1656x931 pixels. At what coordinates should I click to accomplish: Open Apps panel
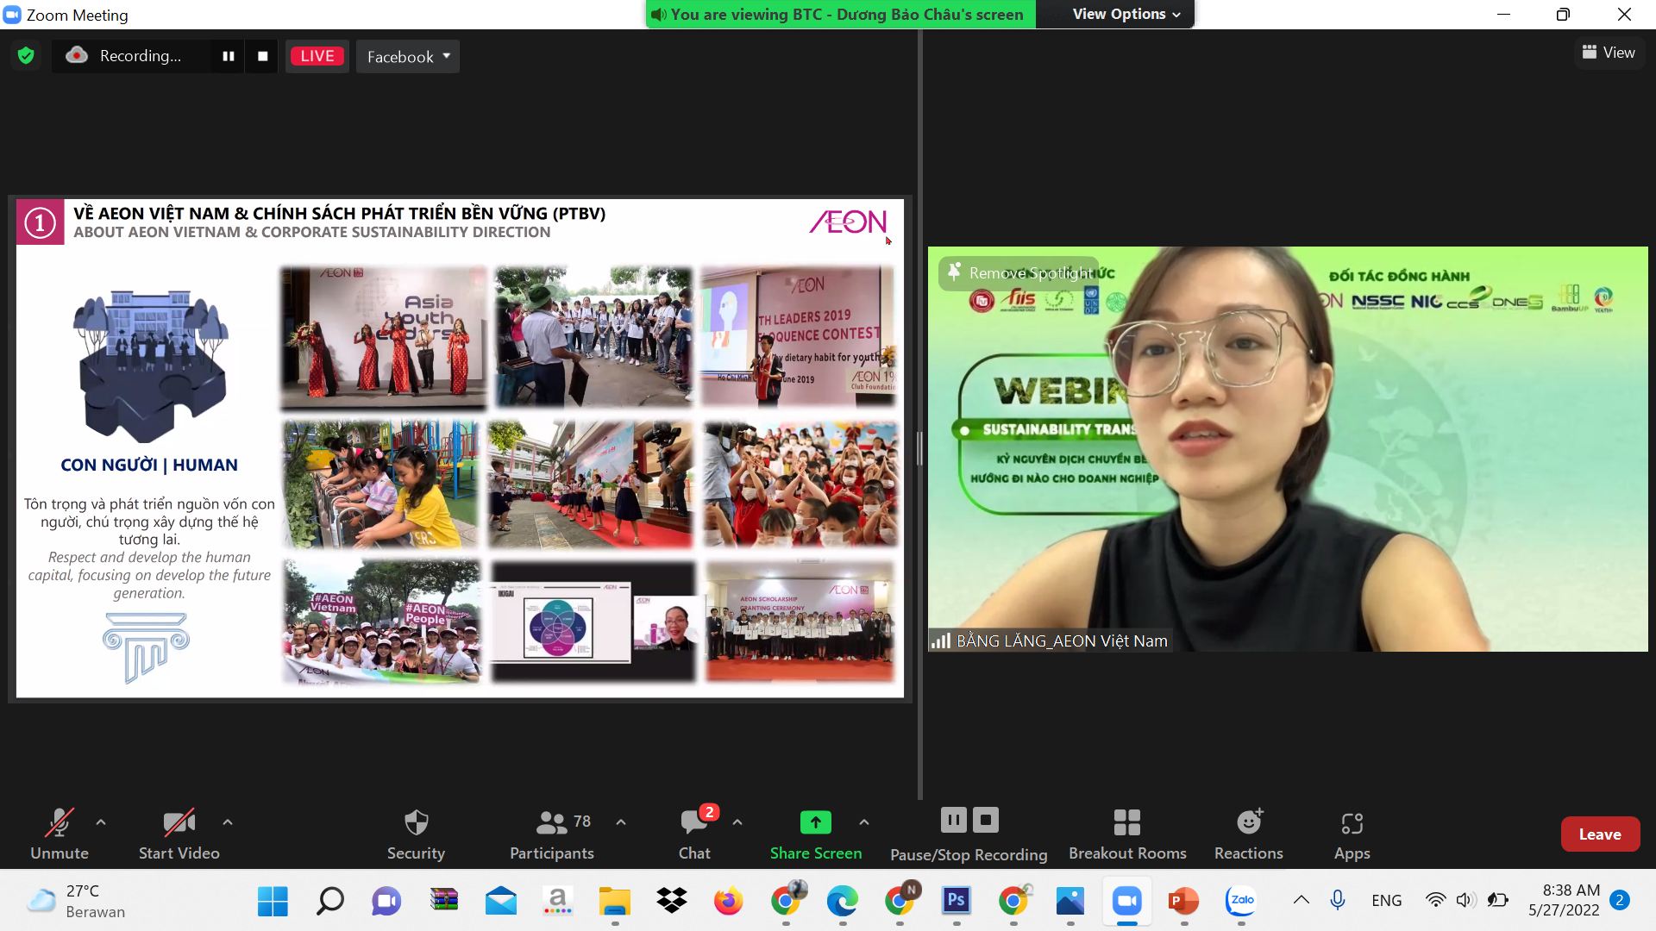[1352, 834]
